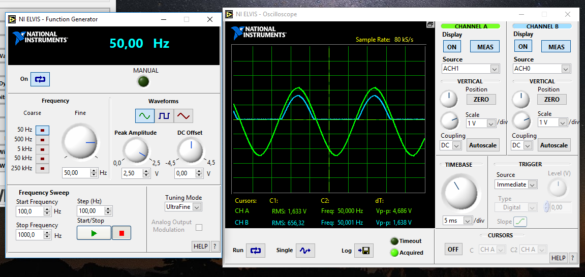Toggle Channel A MEAS button
Screen dimensions: 585x277
tap(485, 47)
